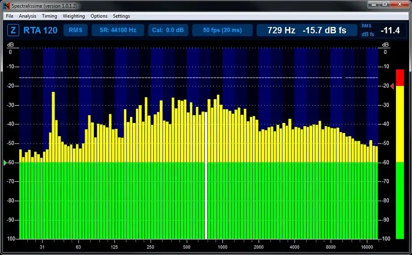The height and width of the screenshot is (255, 412).
Task: Open the Settings menu
Action: tap(121, 16)
